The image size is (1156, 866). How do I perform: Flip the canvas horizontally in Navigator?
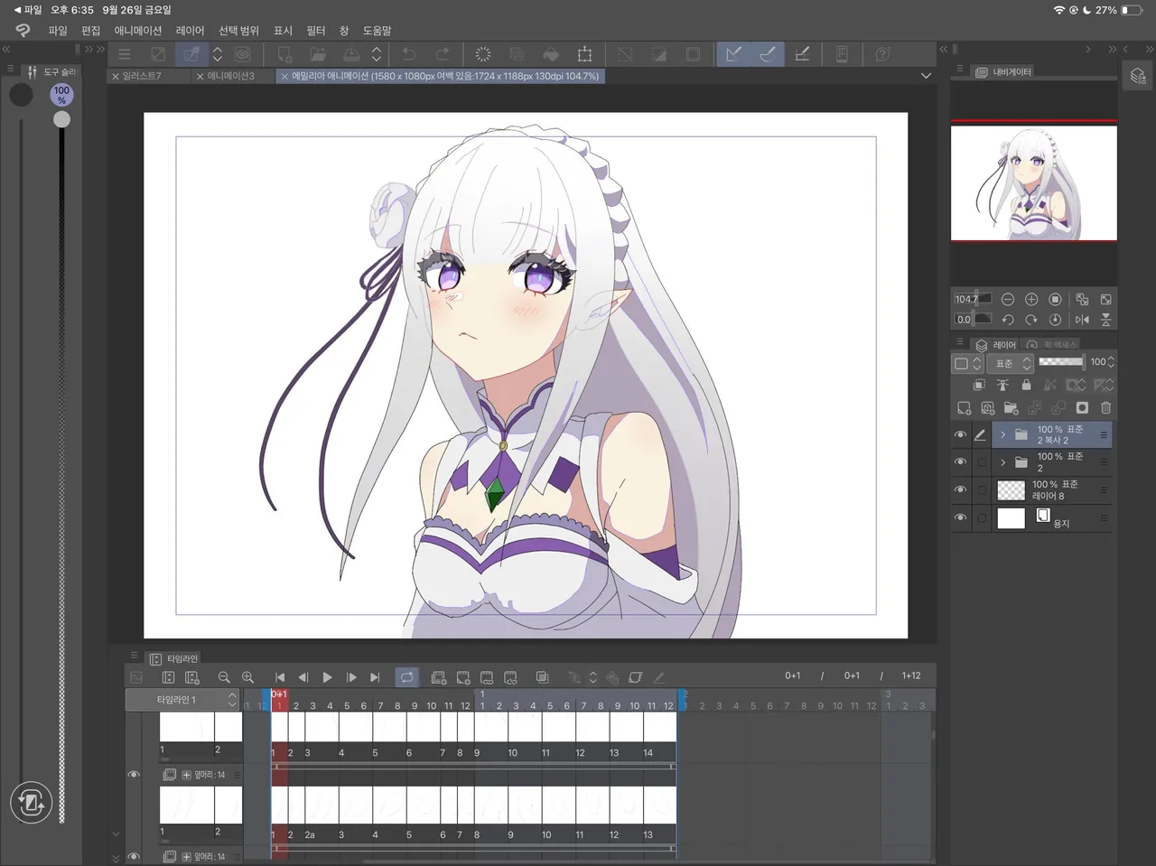1082,320
